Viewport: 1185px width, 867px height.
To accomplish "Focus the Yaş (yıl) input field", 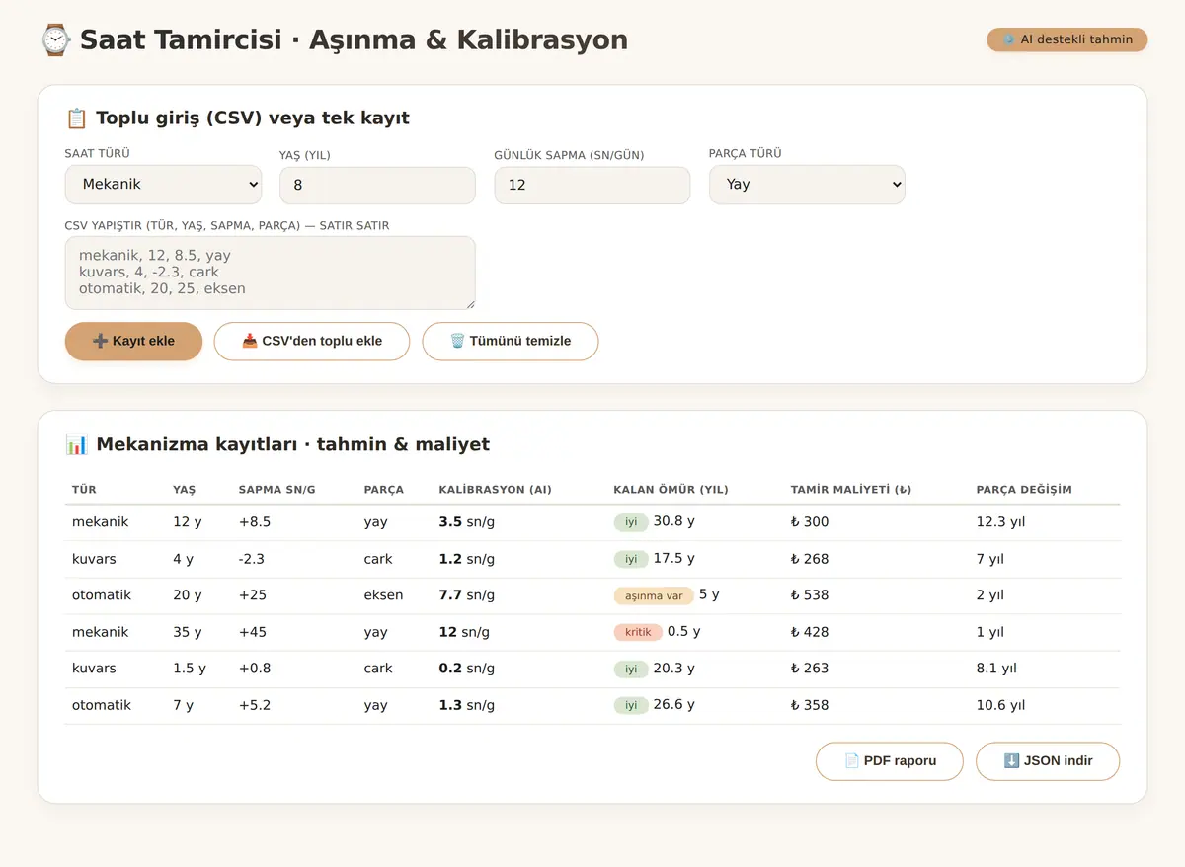I will (x=377, y=186).
